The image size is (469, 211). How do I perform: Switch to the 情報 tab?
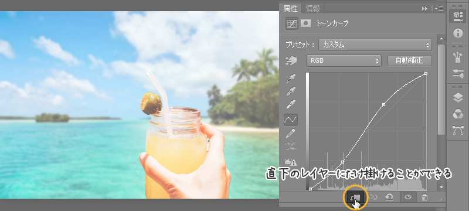[313, 9]
